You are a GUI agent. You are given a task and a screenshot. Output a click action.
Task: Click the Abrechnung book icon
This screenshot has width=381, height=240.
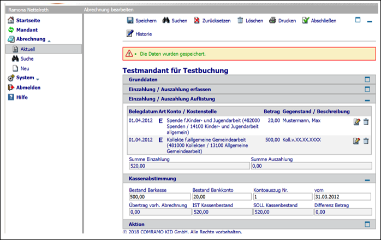click(x=11, y=39)
